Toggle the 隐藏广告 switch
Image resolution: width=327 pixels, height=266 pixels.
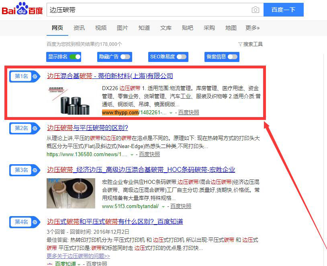coord(125,57)
